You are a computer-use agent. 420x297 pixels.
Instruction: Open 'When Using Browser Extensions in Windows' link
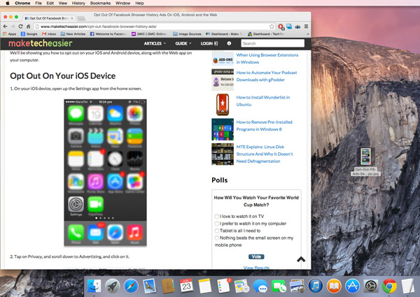tap(267, 58)
